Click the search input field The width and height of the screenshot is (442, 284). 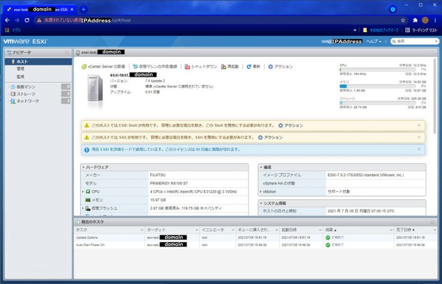[415, 41]
